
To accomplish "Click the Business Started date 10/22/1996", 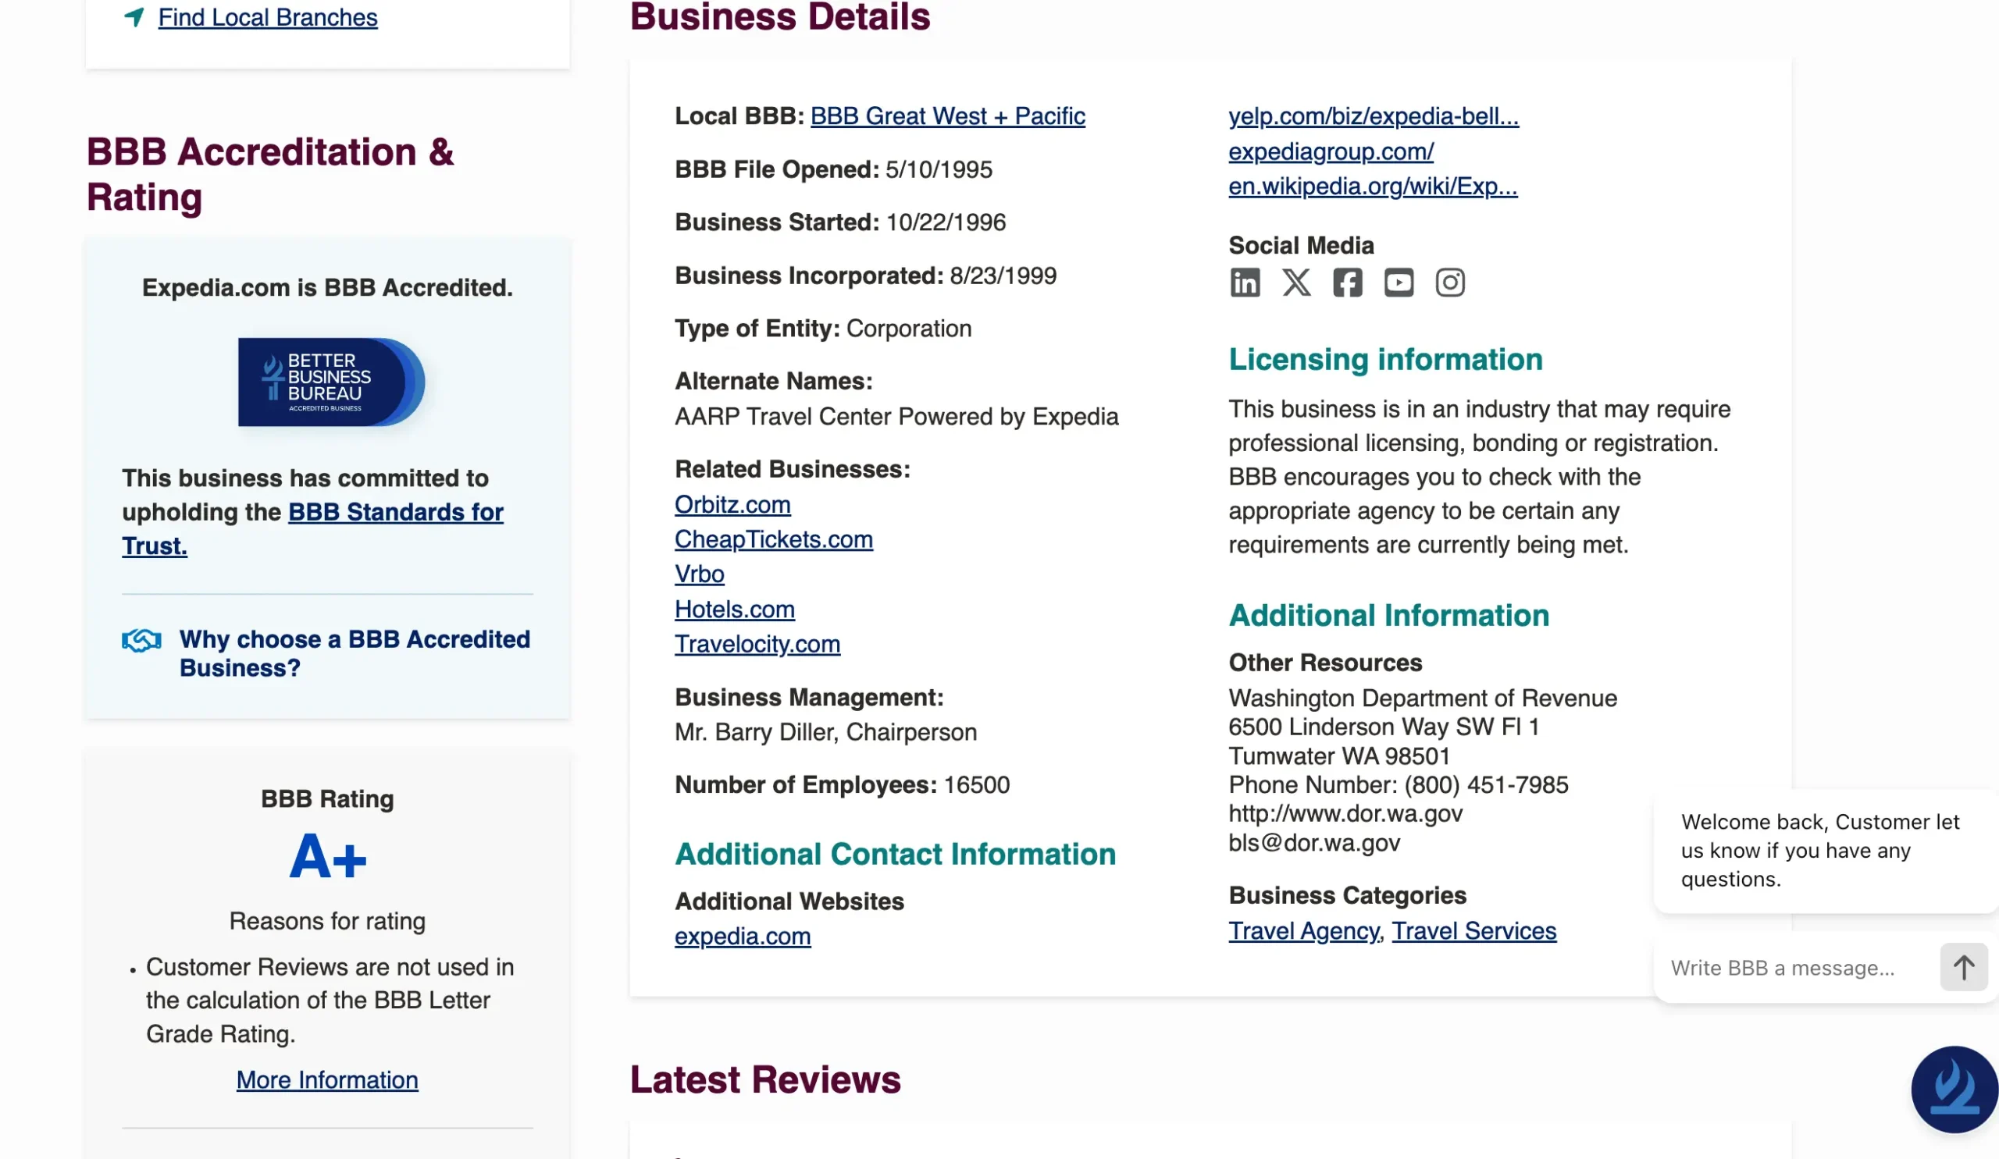I will point(946,222).
